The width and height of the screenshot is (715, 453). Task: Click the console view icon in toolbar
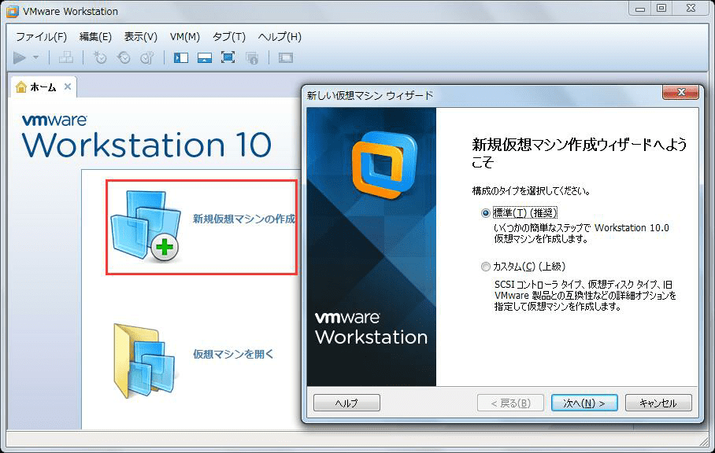286,58
